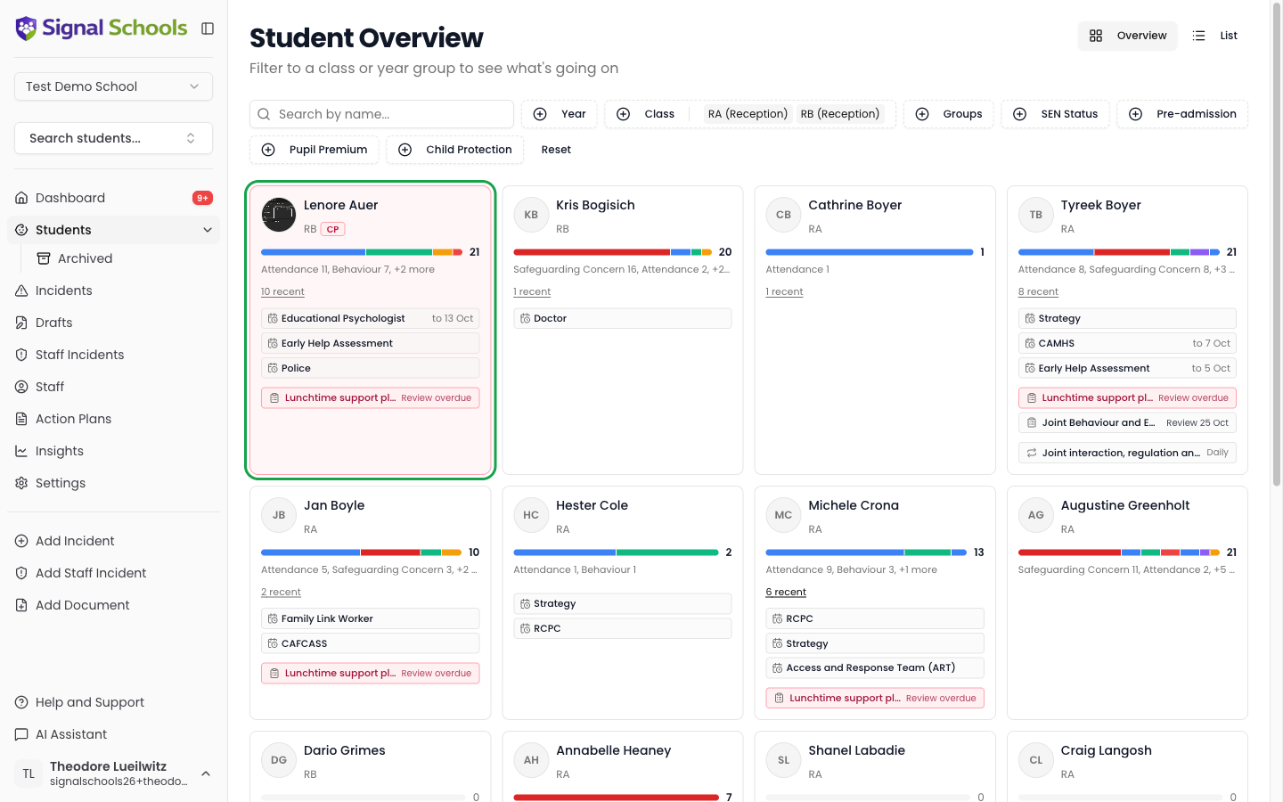Open Help and Support
The image size is (1283, 802).
tap(113, 702)
